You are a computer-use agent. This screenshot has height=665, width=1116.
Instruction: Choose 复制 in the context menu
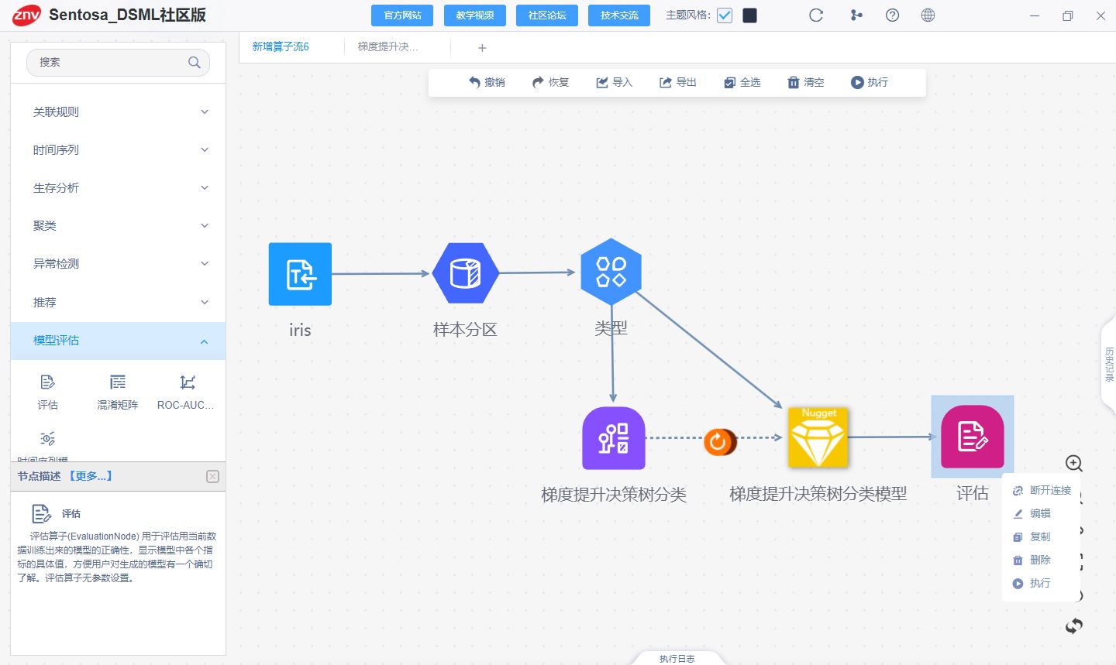pyautogui.click(x=1032, y=536)
